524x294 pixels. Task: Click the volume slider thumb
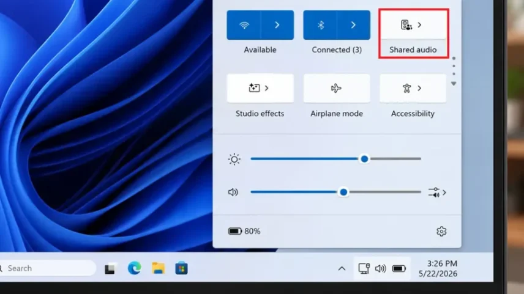coord(343,192)
